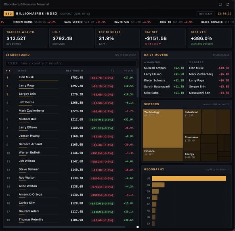Click the DE bar in Geography chart

click(x=154, y=204)
